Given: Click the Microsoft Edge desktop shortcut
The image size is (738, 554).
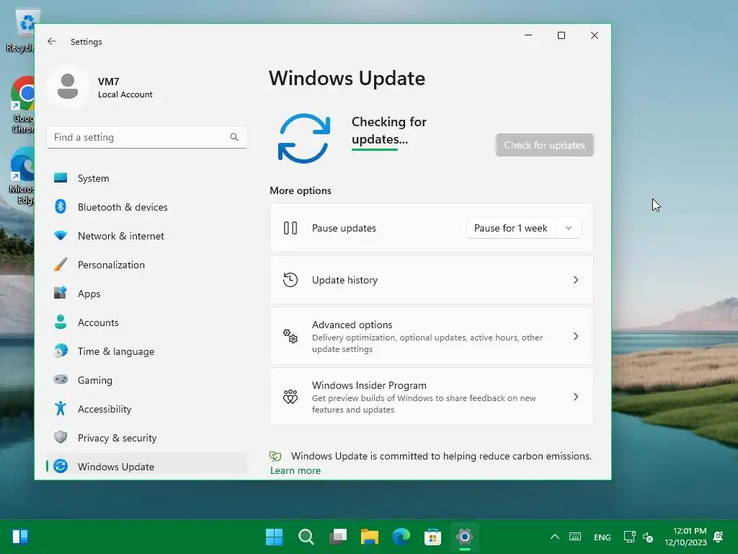Looking at the screenshot, I should 22,176.
